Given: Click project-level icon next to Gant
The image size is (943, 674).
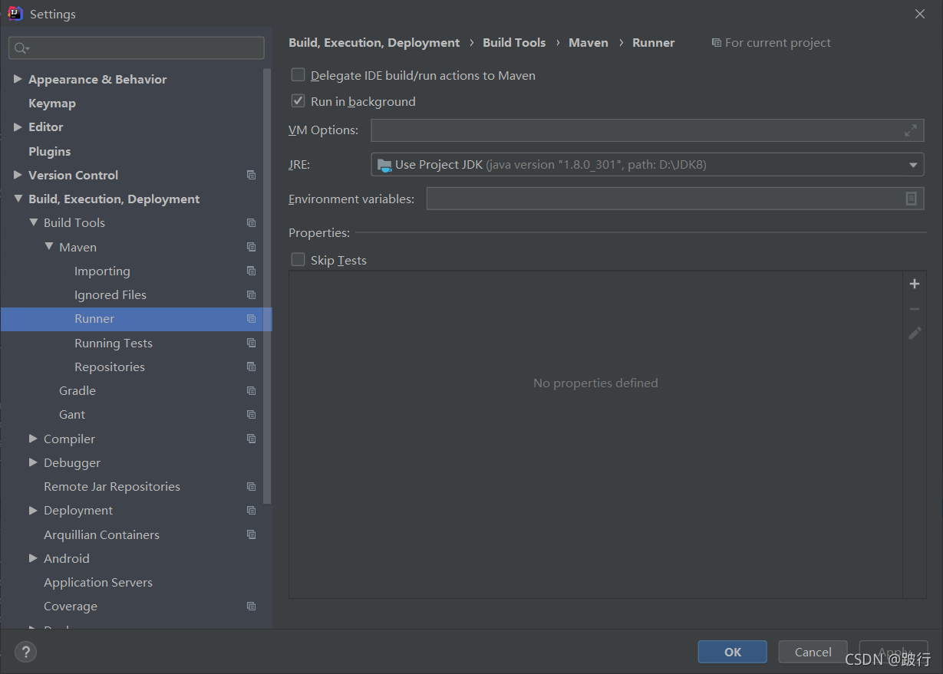Looking at the screenshot, I should coord(251,415).
